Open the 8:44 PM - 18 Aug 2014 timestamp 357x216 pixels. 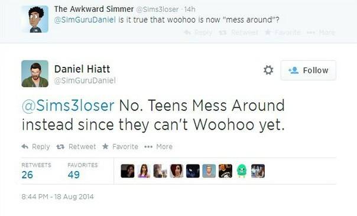(57, 196)
